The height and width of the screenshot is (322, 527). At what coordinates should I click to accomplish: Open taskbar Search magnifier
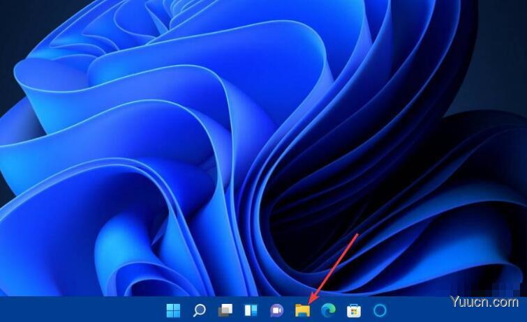199,310
